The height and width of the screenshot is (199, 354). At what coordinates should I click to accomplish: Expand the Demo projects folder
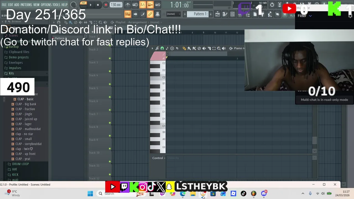[19, 57]
